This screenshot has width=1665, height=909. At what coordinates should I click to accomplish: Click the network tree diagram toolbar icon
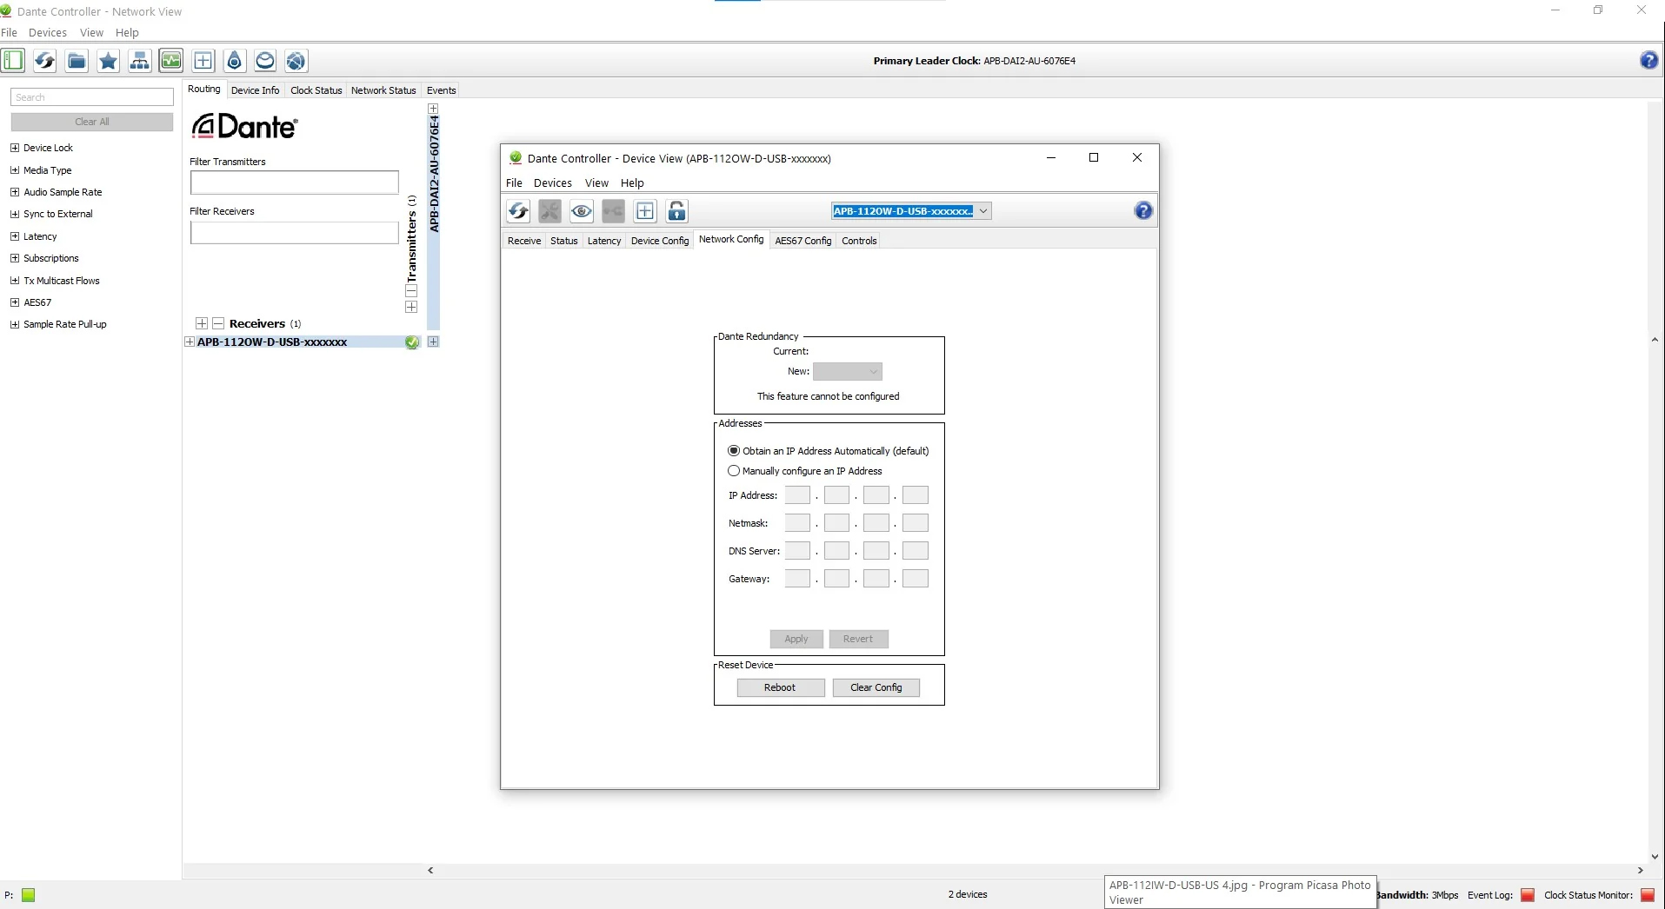(x=139, y=61)
